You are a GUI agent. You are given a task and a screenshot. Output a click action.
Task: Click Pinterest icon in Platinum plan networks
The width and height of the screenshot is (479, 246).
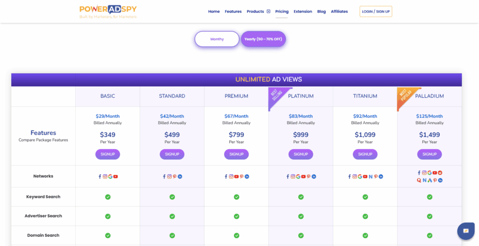[x=309, y=177]
